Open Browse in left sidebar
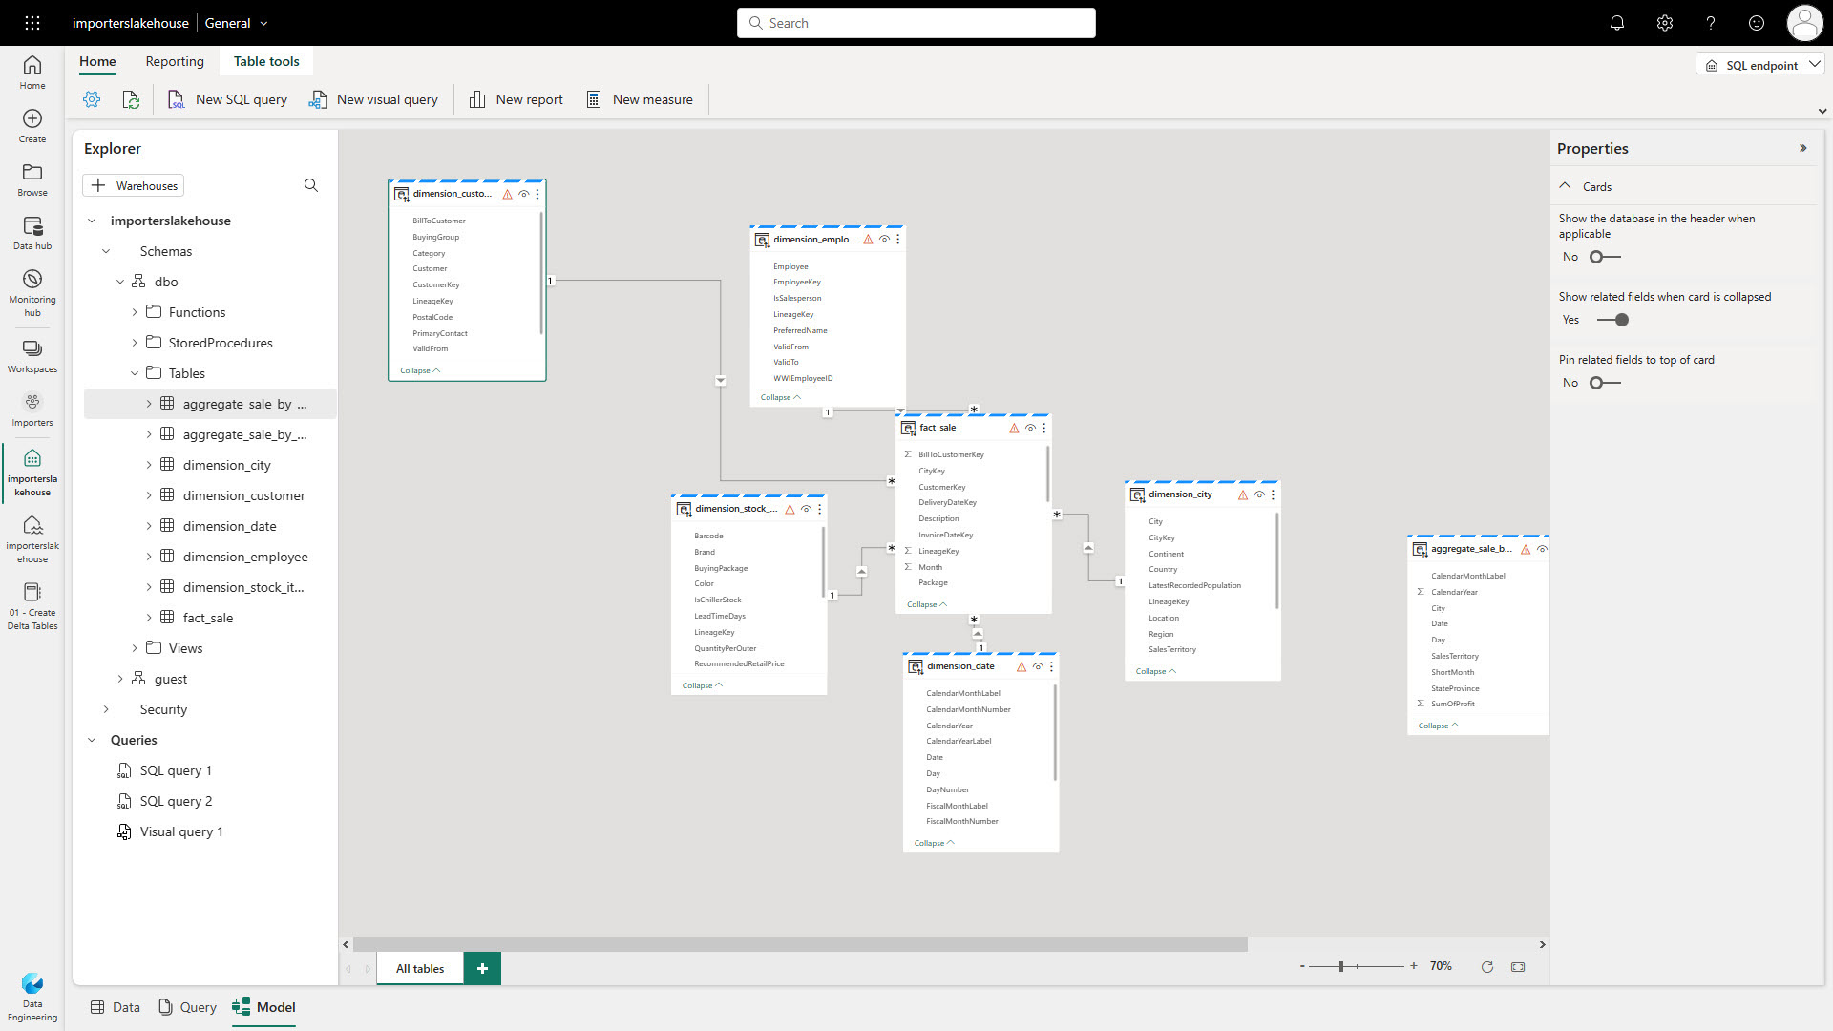Image resolution: width=1833 pixels, height=1031 pixels. (x=32, y=179)
